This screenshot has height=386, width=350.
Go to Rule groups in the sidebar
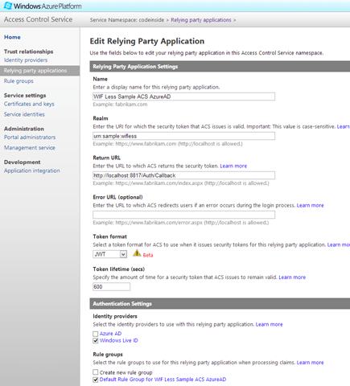click(19, 81)
